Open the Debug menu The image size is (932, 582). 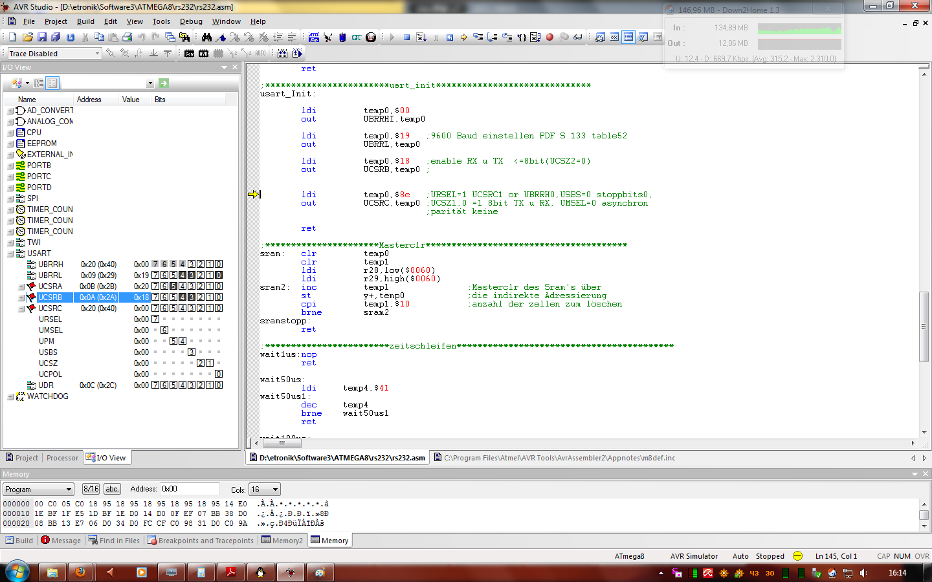191,21
